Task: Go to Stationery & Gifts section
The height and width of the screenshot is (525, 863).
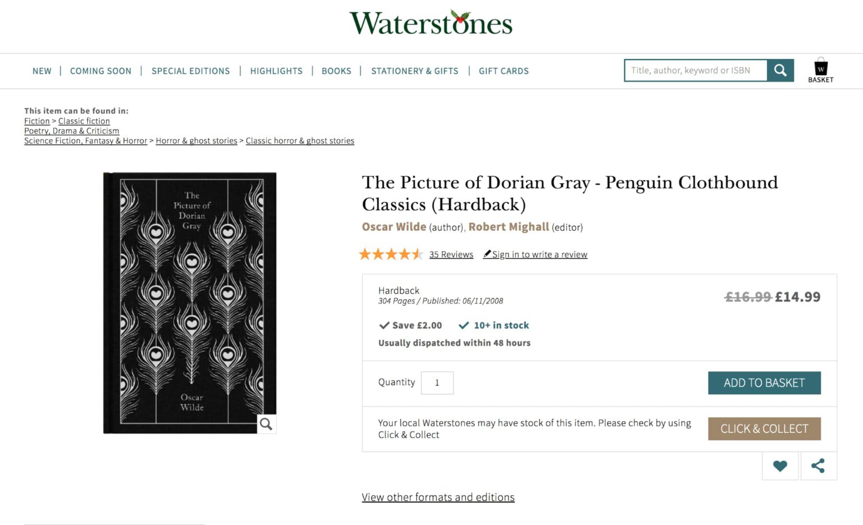Action: 415,71
